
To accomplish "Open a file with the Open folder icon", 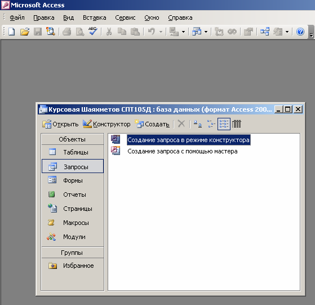I will coord(25,32).
